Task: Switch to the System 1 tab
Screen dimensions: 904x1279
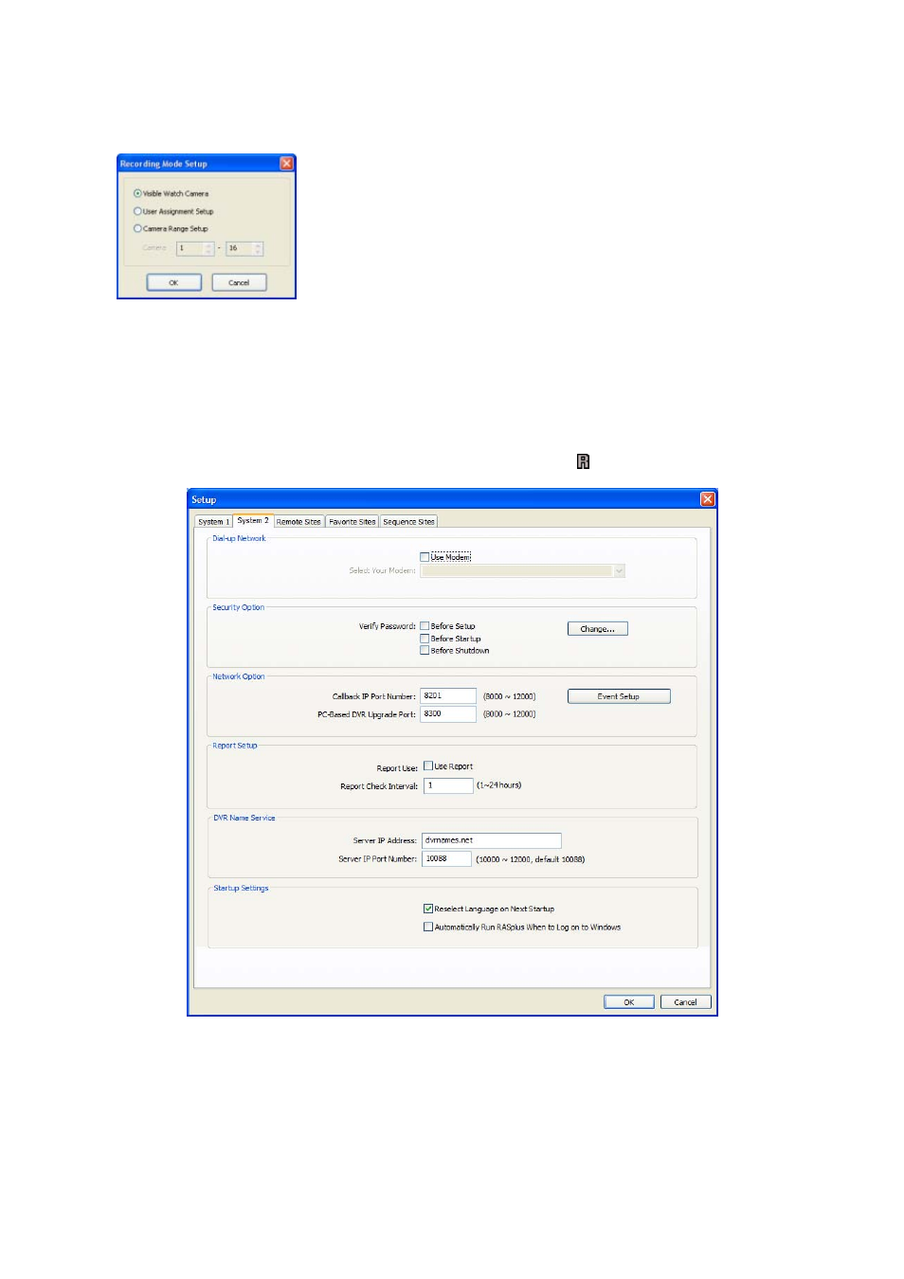Action: click(x=213, y=522)
